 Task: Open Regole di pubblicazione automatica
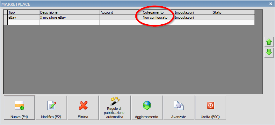click(115, 108)
